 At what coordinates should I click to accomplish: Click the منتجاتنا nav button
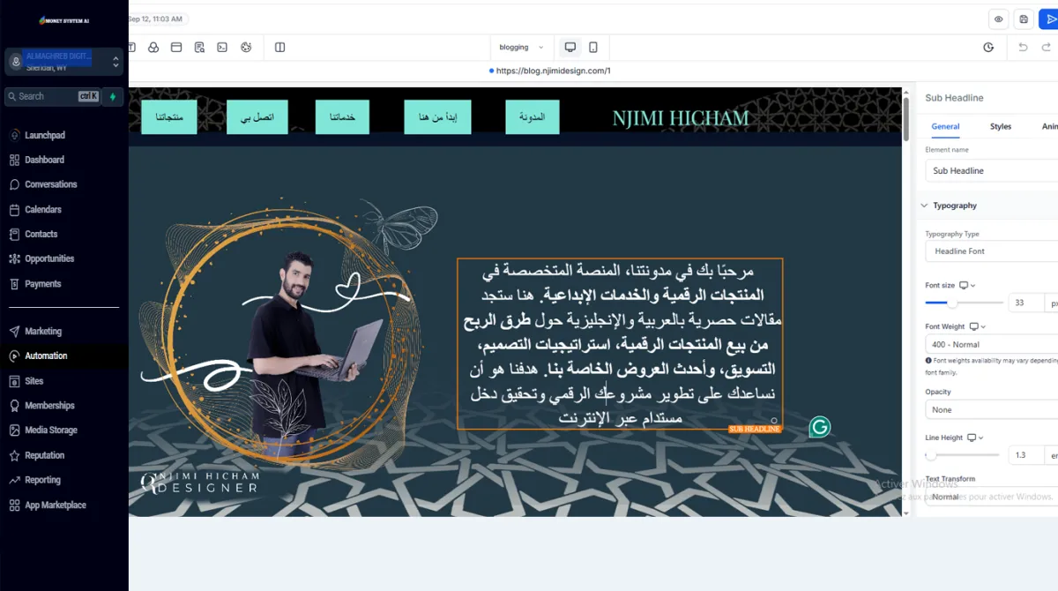(x=169, y=116)
